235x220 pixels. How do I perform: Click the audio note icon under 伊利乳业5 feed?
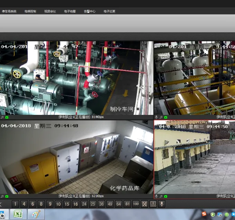click(x=161, y=197)
